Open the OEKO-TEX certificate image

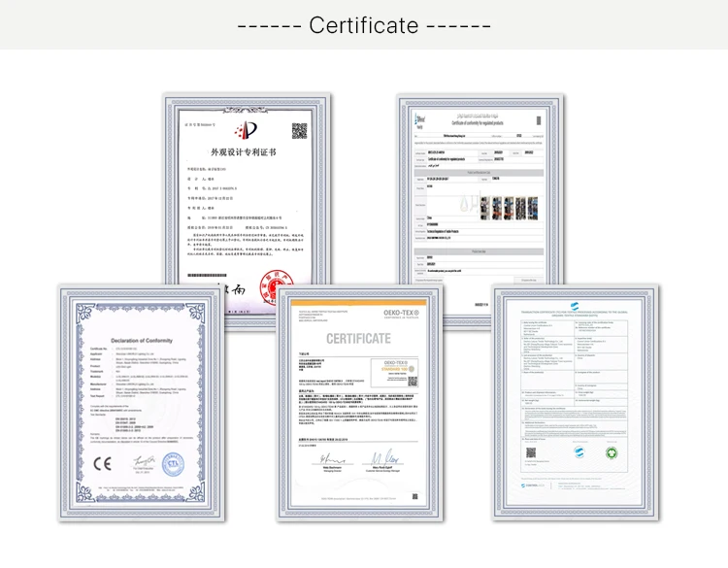[x=360, y=403]
